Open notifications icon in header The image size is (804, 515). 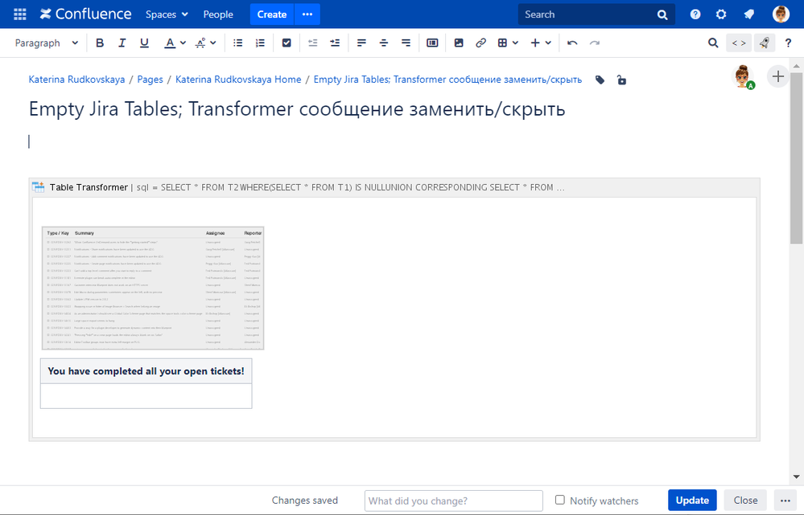click(749, 14)
